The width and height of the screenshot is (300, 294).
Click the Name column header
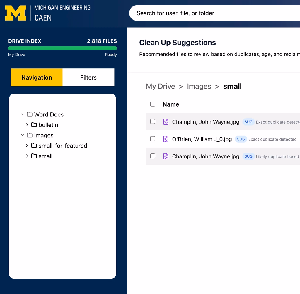point(171,104)
